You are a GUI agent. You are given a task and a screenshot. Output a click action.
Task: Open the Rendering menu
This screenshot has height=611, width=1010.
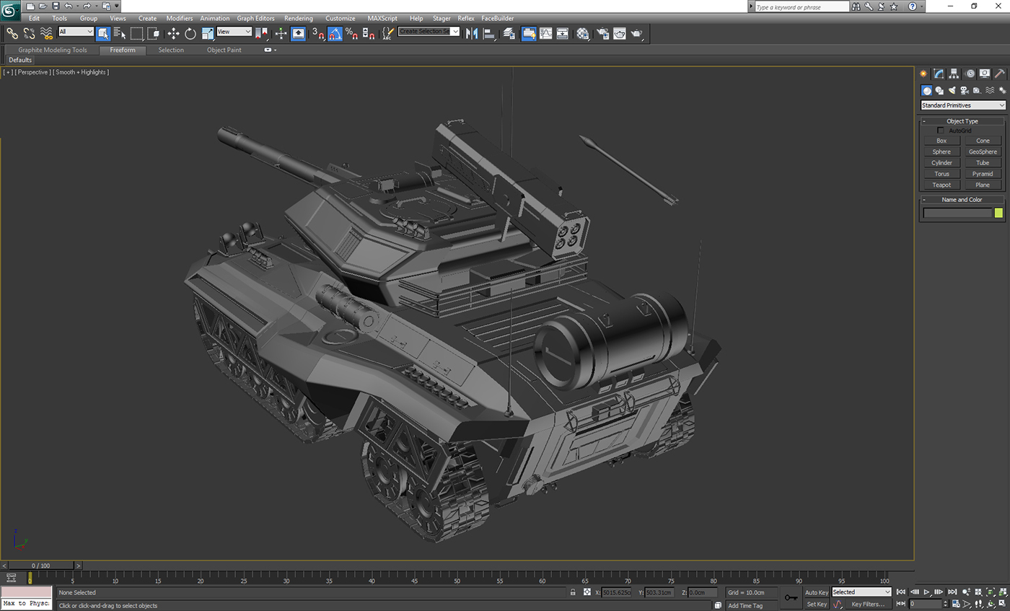tap(298, 18)
